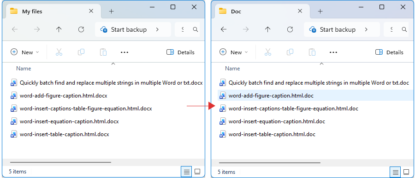Click Copy icon in Doc window
Image resolution: width=415 pixels, height=178 pixels.
290,52
